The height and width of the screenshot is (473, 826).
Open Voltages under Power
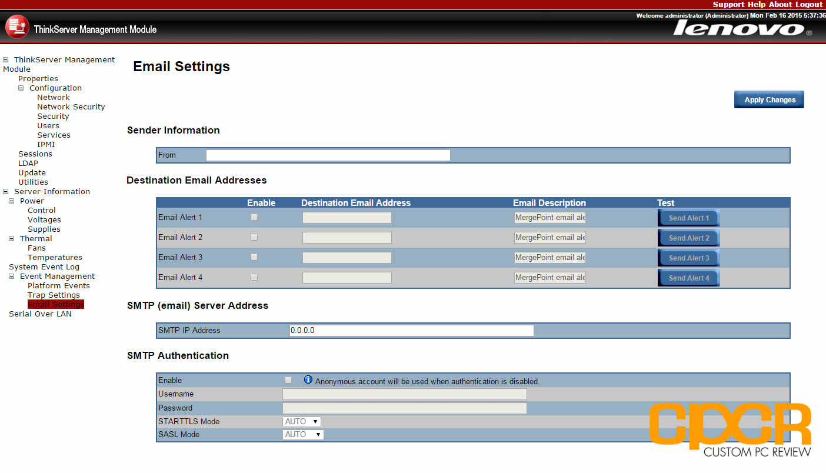[x=44, y=219]
